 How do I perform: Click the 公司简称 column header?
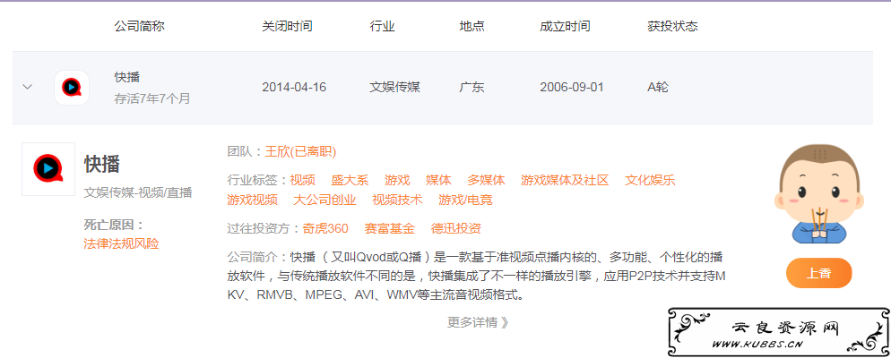140,26
